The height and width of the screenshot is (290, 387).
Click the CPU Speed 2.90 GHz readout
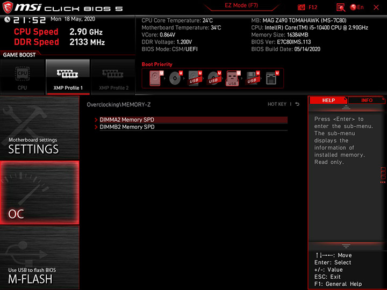click(58, 32)
